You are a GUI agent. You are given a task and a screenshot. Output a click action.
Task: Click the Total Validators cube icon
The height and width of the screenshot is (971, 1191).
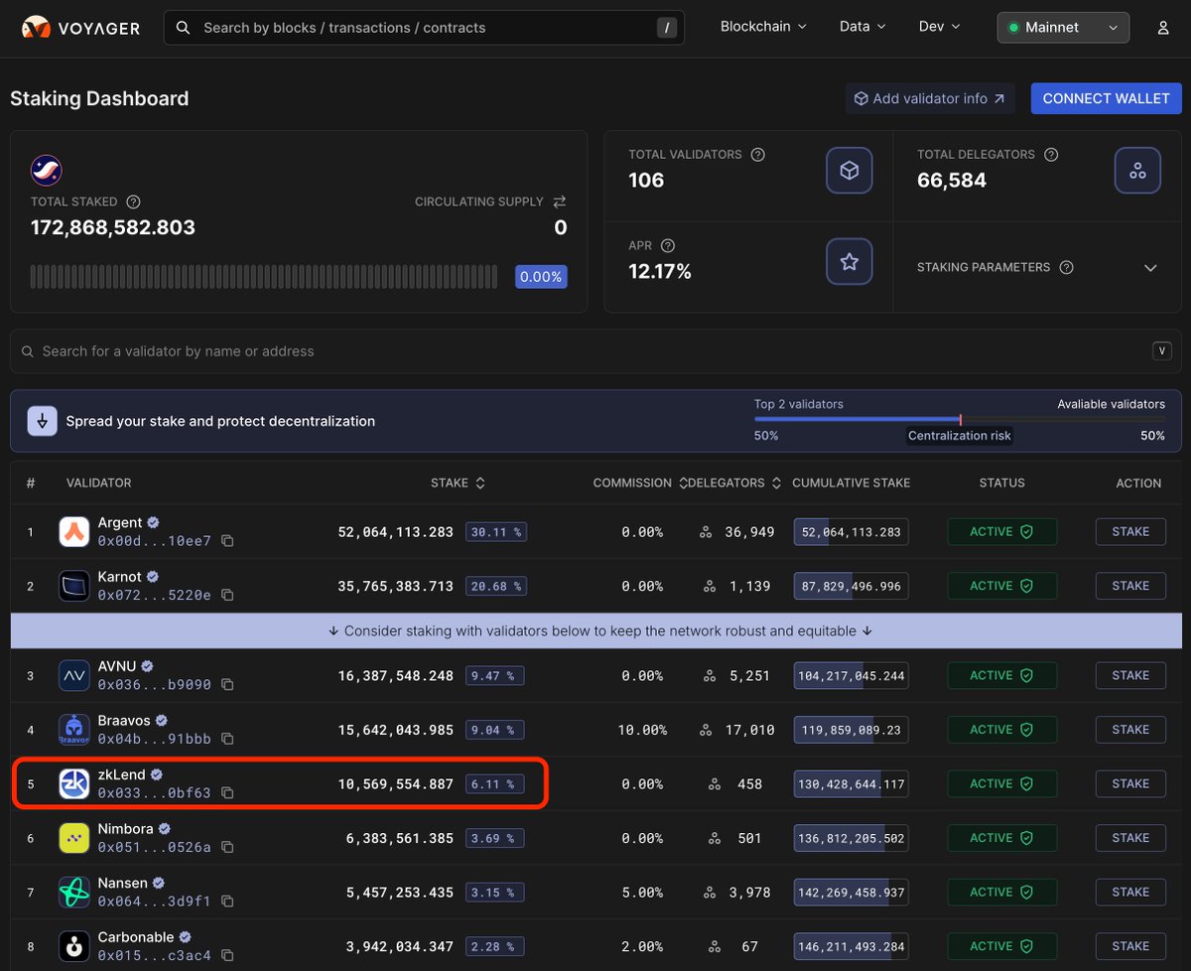tap(850, 170)
